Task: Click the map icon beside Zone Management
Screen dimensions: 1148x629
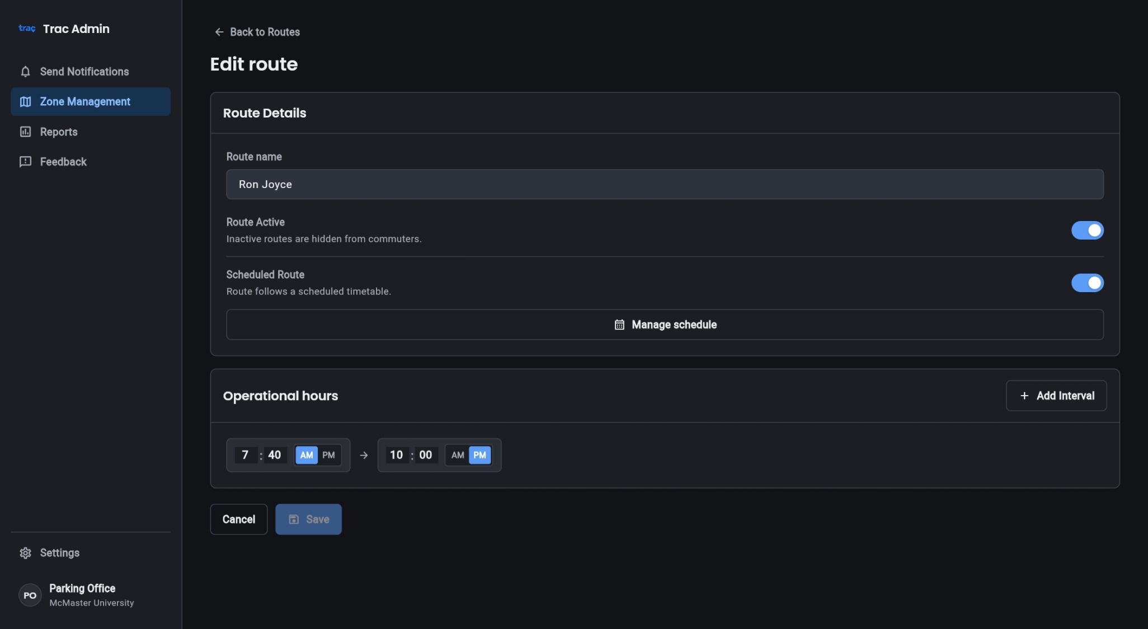Action: point(25,102)
